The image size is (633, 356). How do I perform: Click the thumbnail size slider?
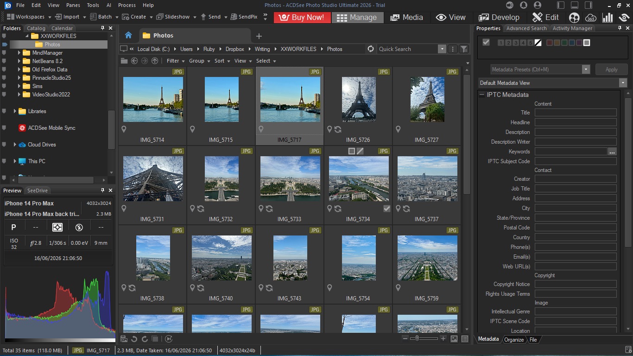click(424, 339)
